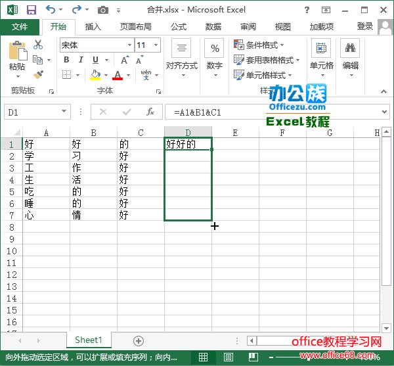This screenshot has height=366, width=394.
Task: Select cell D1 containing 好好的
Action: (188, 144)
